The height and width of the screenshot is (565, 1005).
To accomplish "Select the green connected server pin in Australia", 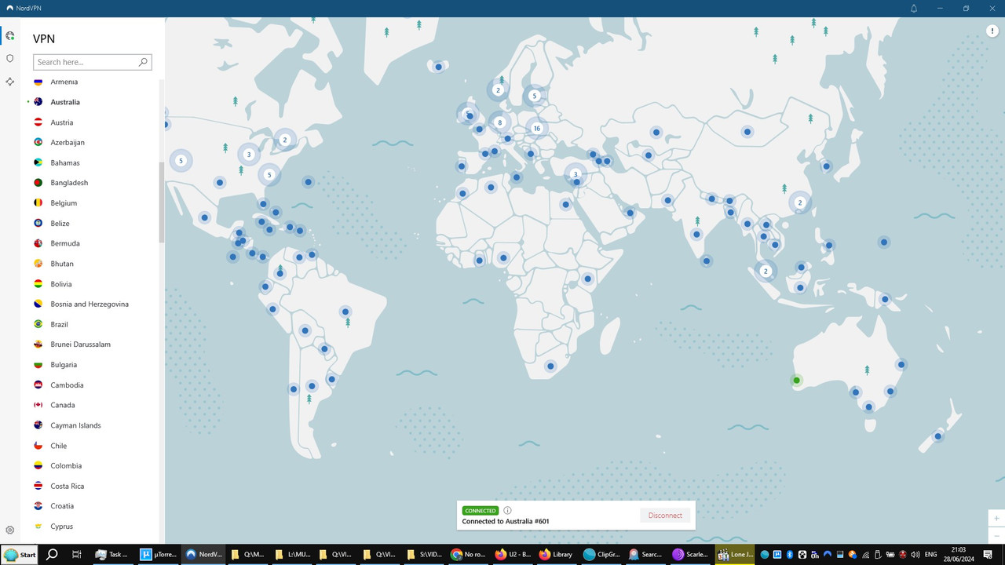I will [x=796, y=381].
